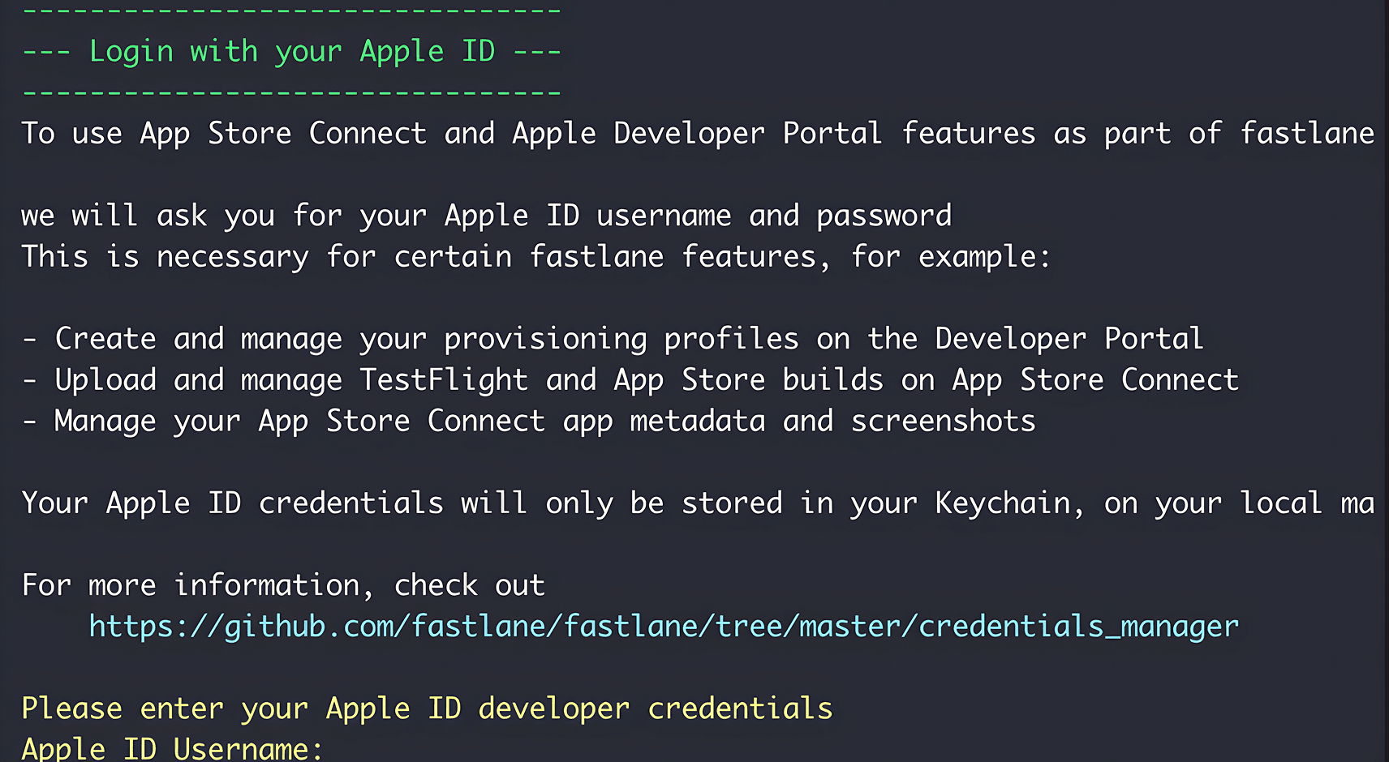Select the App Store Connect mention in first paragraph

(284, 133)
